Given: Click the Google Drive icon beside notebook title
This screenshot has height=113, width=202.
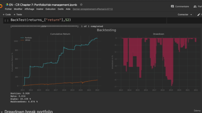Looking at the screenshot, I should (7, 5).
